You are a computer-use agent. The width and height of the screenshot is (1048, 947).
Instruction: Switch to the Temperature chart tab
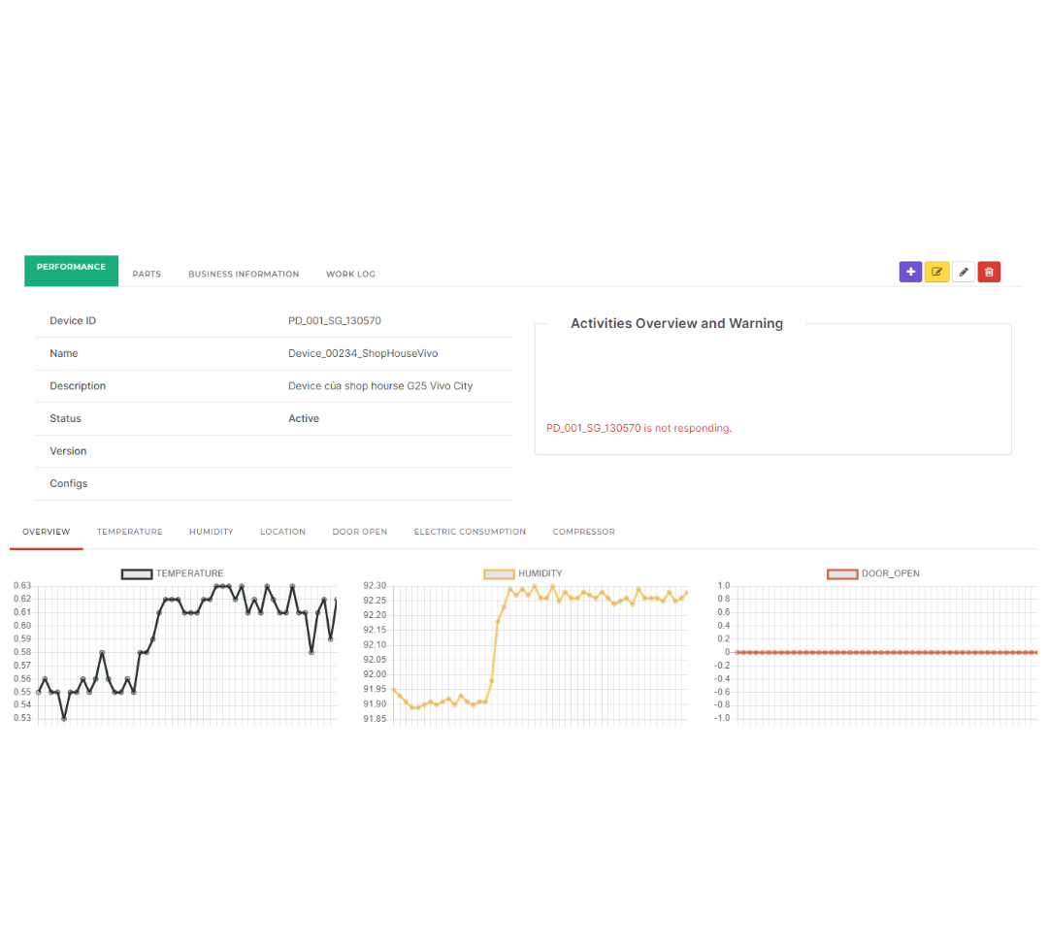click(129, 532)
